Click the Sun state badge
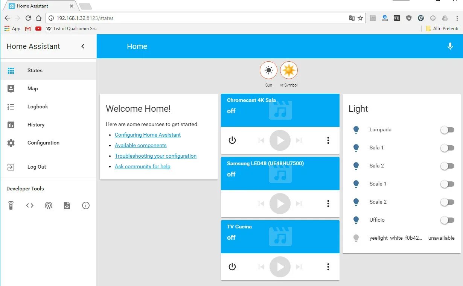This screenshot has width=463, height=286. click(x=268, y=70)
